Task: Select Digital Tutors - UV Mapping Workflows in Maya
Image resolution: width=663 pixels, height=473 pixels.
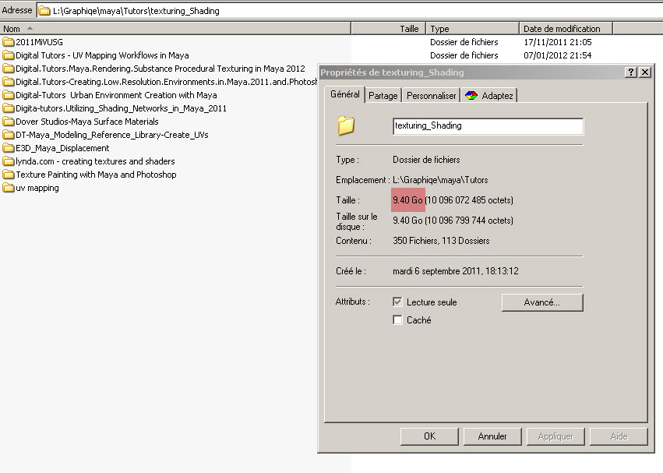Action: click(102, 55)
